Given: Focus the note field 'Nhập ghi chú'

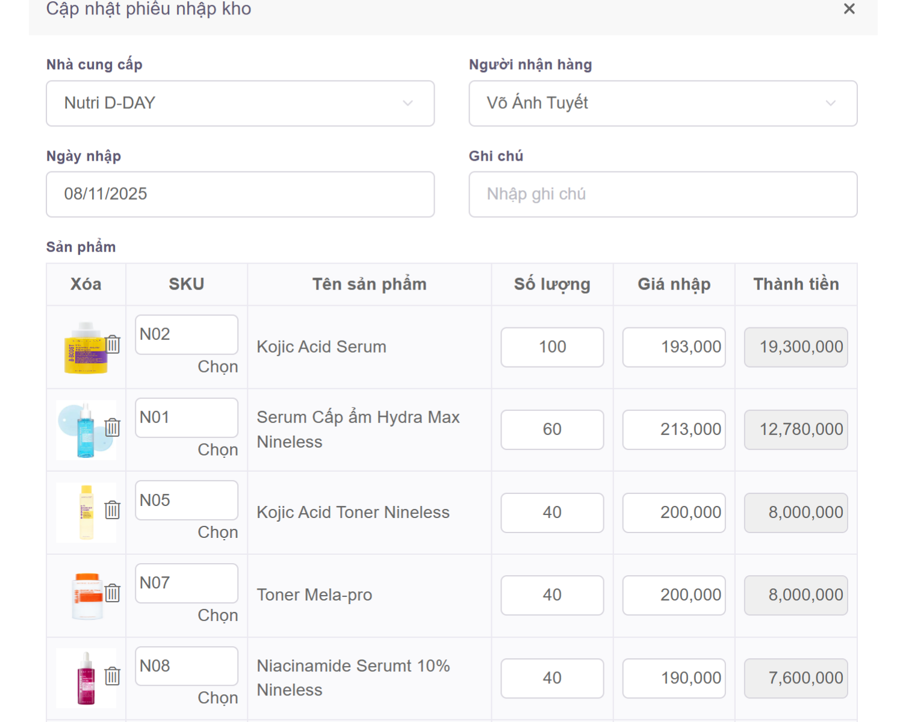Looking at the screenshot, I should [663, 194].
